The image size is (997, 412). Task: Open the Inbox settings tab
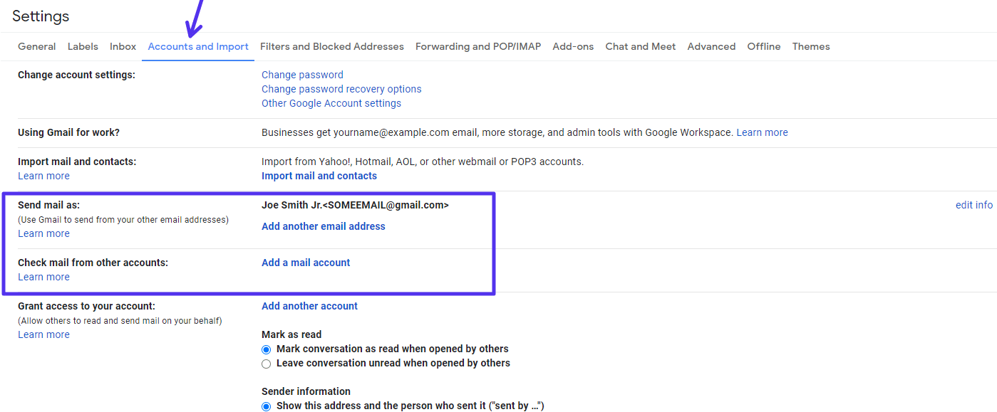click(x=123, y=46)
